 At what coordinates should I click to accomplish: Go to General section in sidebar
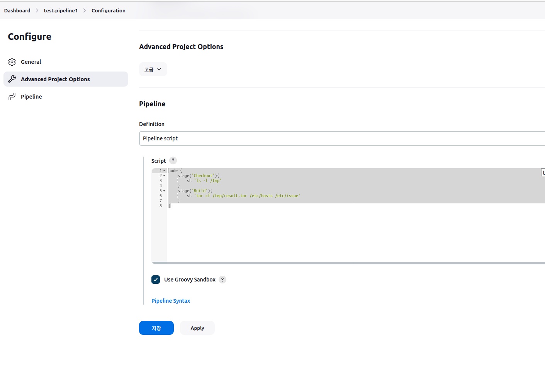(66, 62)
